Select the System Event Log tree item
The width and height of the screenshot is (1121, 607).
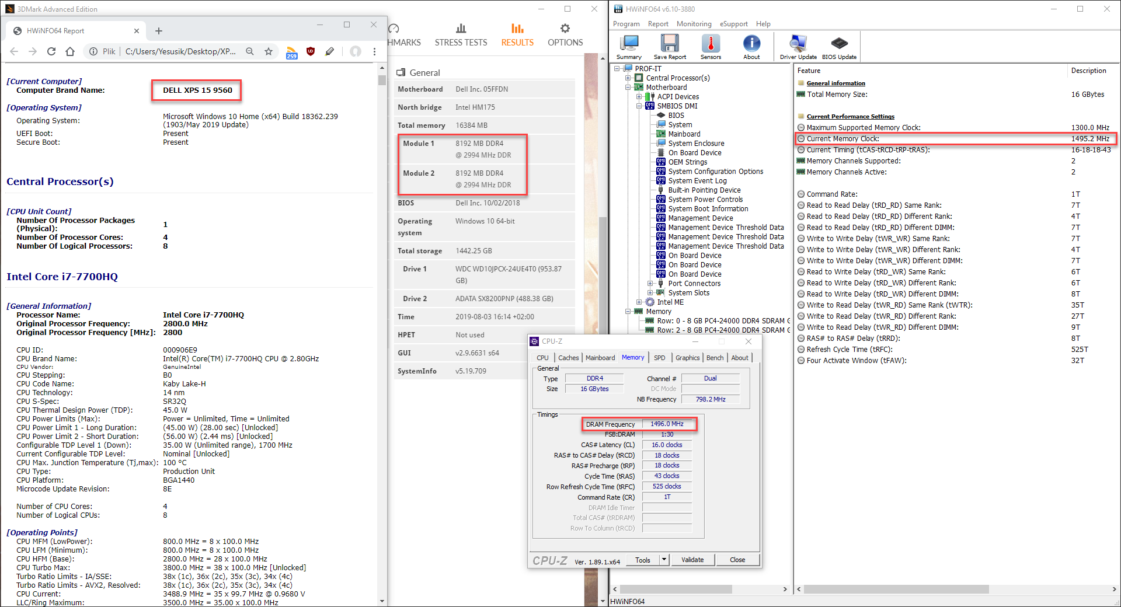[698, 181]
